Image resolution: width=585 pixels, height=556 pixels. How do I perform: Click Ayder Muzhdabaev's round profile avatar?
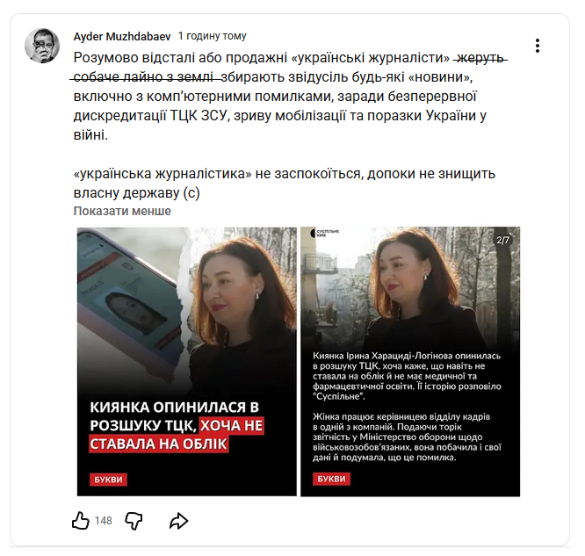pyautogui.click(x=42, y=46)
